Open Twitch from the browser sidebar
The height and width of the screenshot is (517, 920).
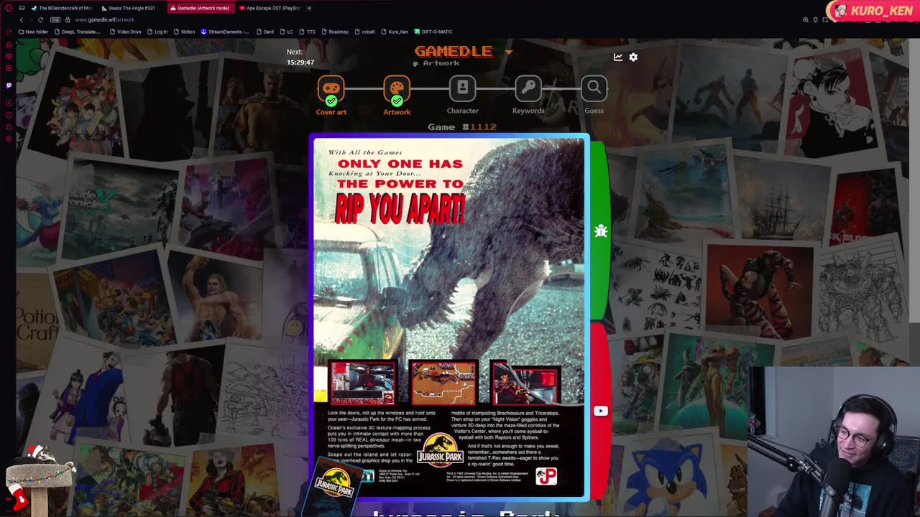tap(9, 85)
